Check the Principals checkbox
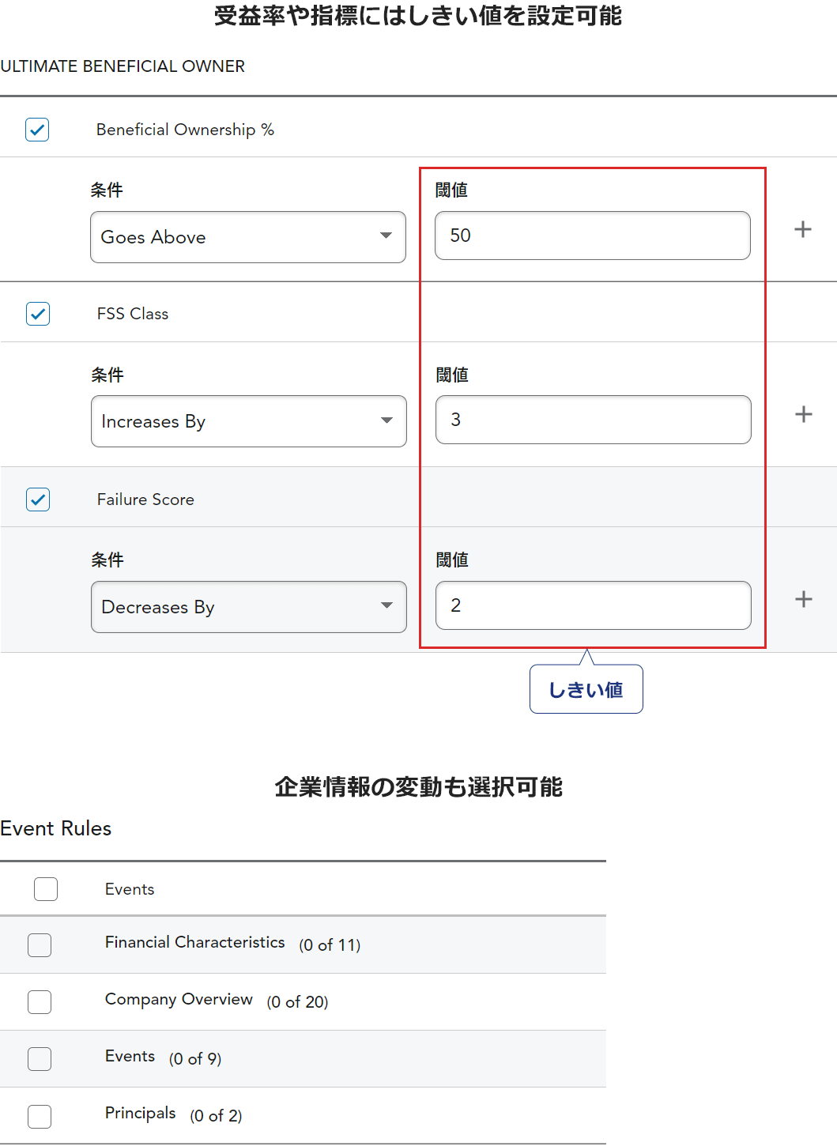Viewport: 837px width, 1146px height. [40, 1117]
